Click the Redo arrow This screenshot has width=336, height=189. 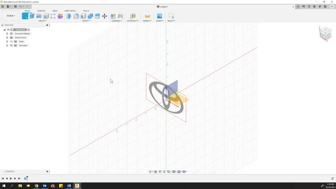[x=27, y=6]
